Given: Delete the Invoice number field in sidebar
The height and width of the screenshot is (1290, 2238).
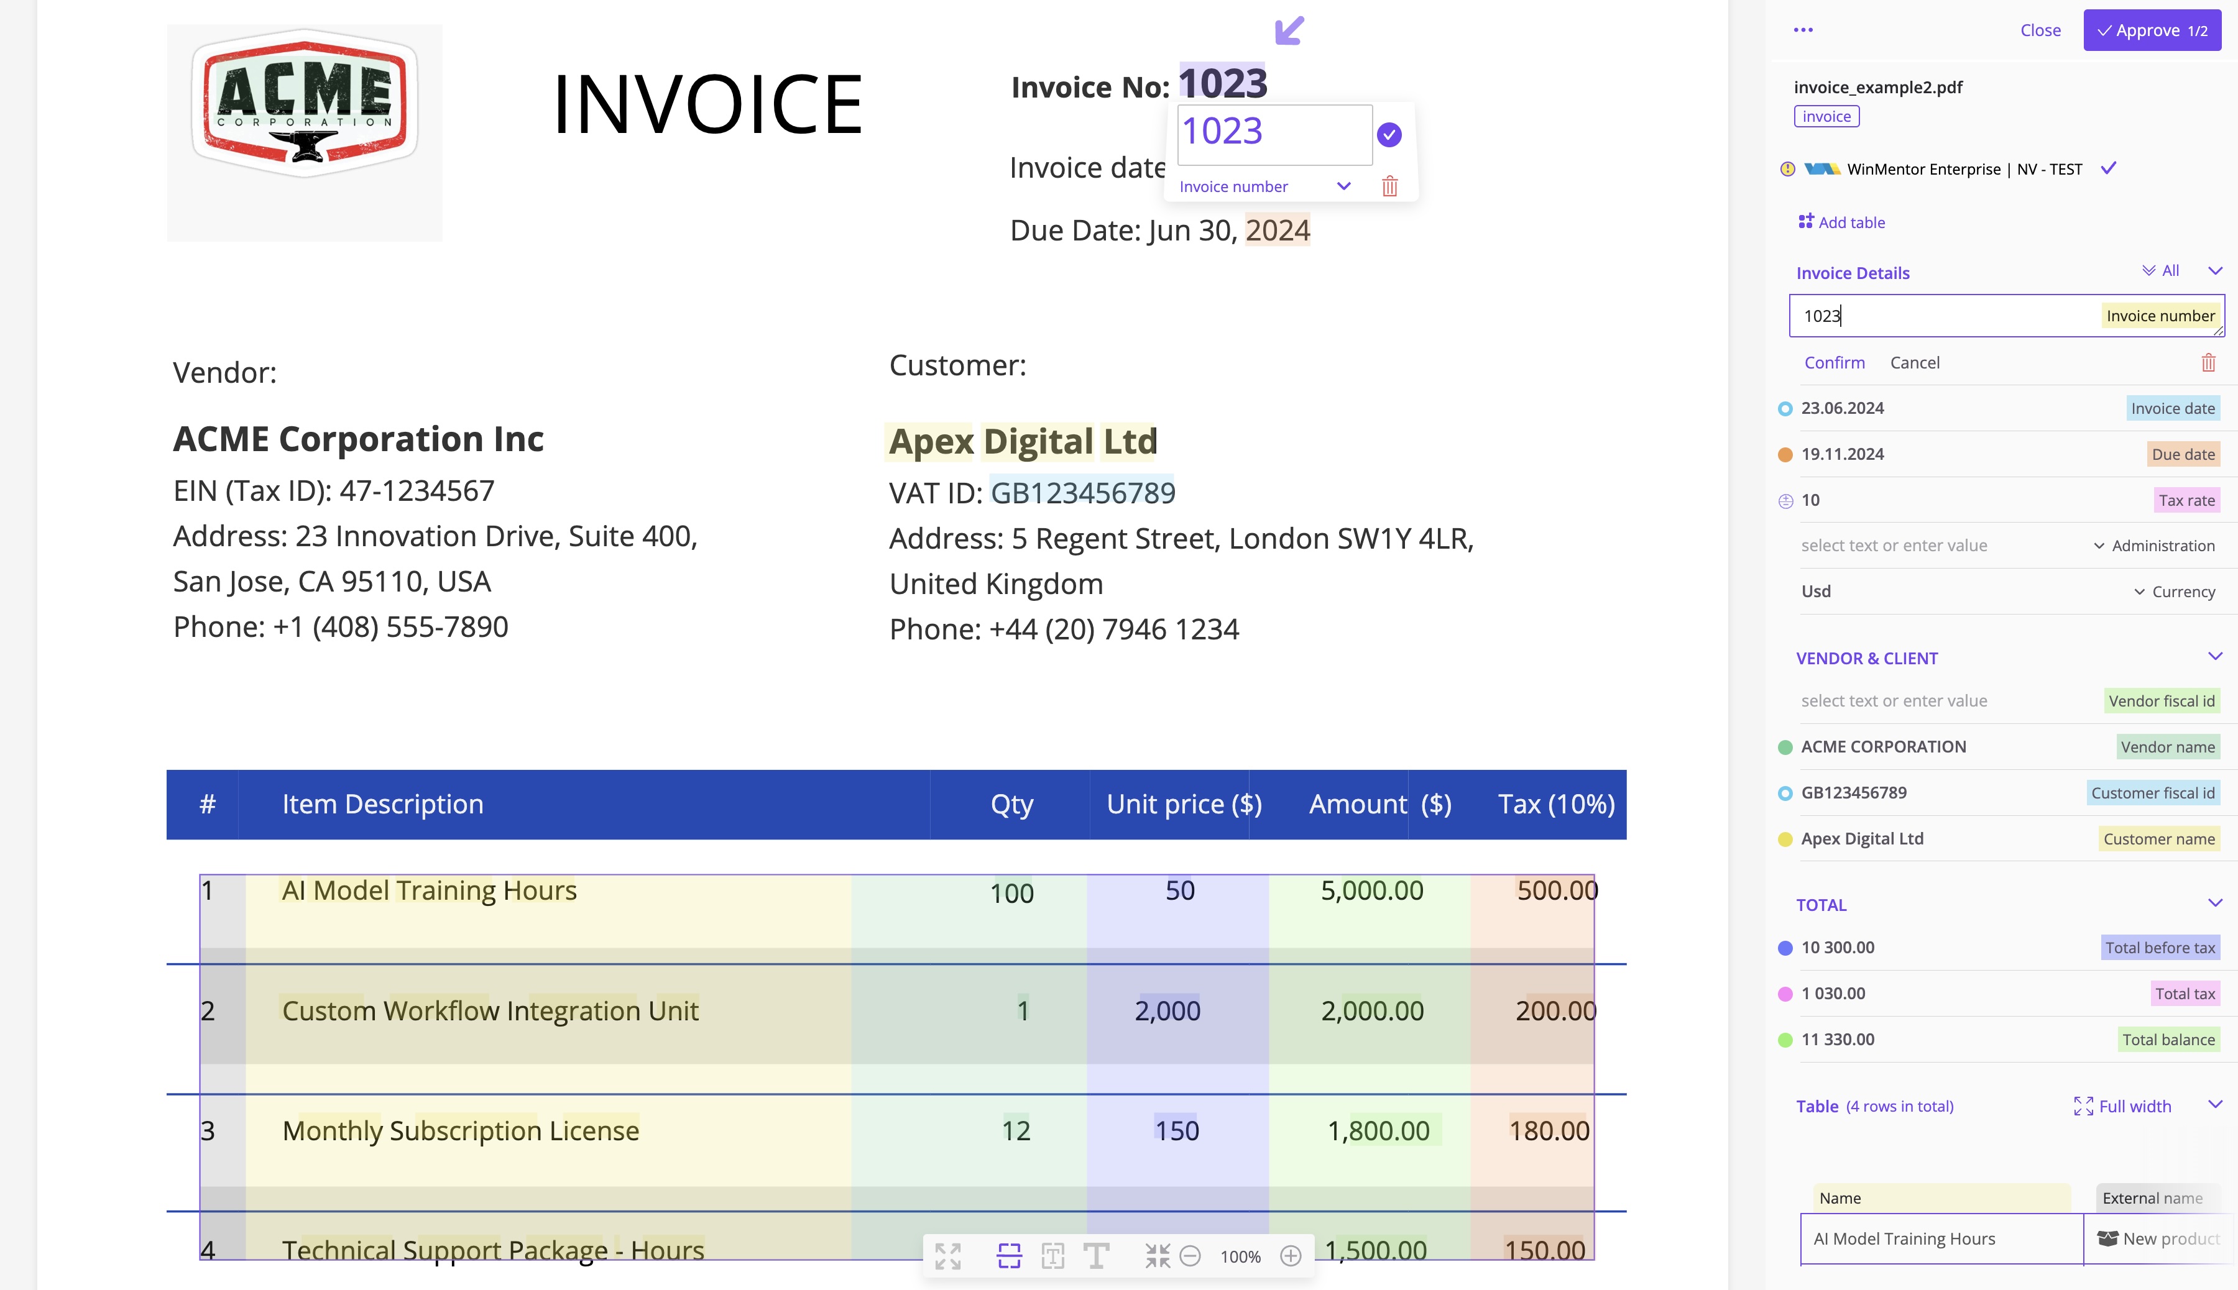Looking at the screenshot, I should pos(2208,362).
